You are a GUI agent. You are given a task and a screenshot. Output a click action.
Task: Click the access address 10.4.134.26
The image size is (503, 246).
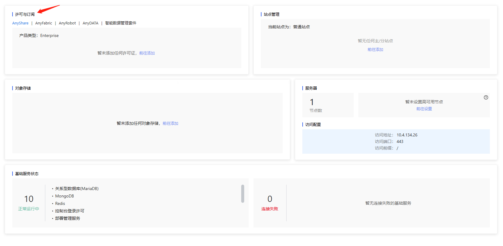click(x=407, y=135)
